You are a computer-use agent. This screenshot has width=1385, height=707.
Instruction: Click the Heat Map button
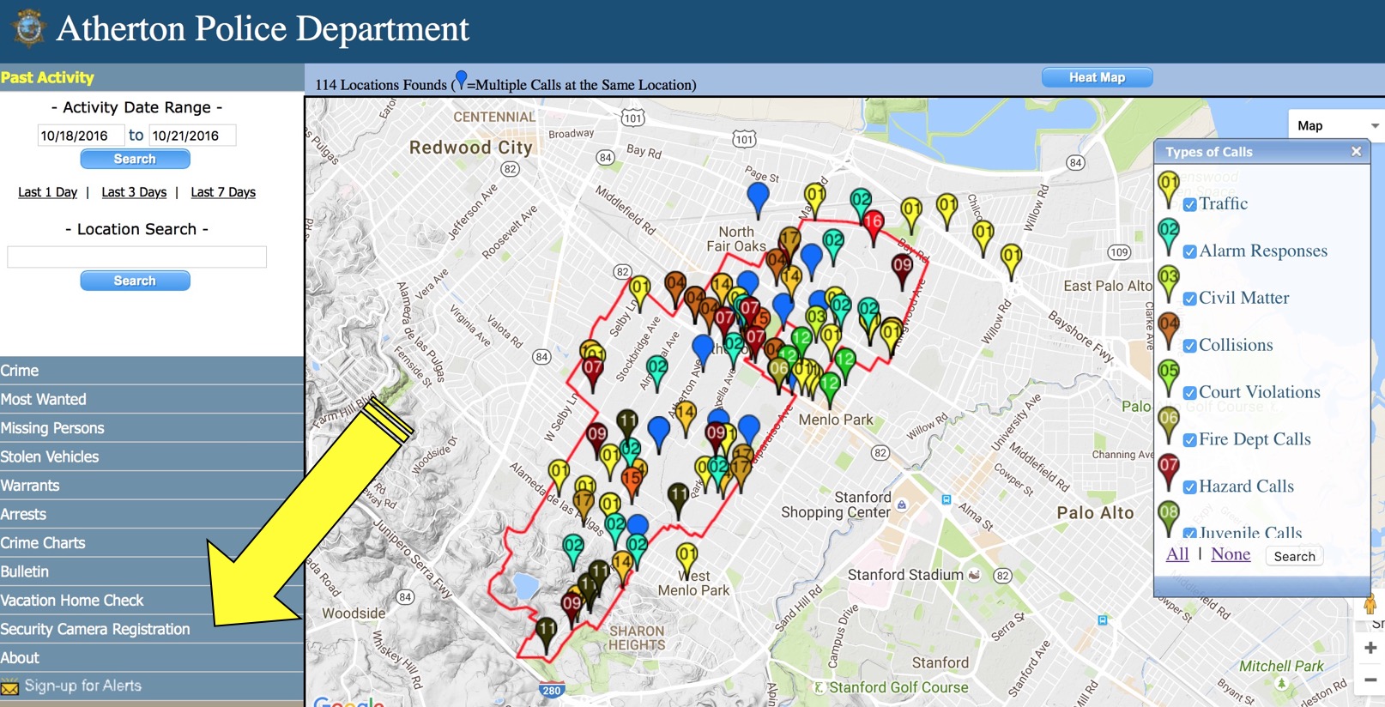1097,77
